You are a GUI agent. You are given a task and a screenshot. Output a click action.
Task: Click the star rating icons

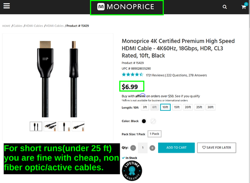(x=133, y=75)
